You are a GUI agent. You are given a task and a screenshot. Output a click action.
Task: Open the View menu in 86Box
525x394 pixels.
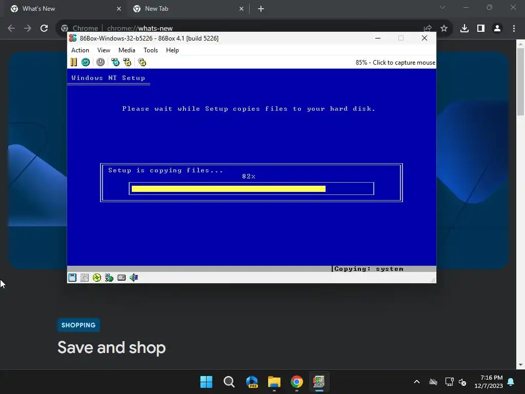(104, 50)
